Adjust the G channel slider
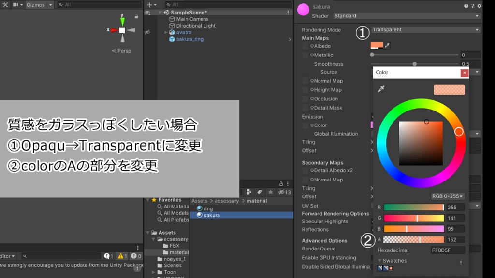 (x=414, y=218)
